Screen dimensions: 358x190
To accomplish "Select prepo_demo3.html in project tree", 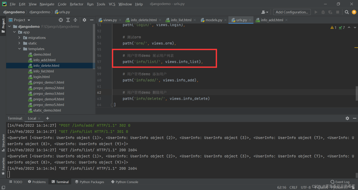I will (x=49, y=94).
